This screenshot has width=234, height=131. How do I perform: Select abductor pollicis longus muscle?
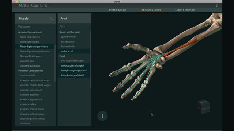click(33, 119)
